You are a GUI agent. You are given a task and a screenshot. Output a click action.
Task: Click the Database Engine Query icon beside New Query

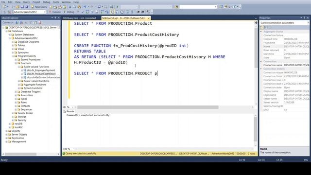click(x=51, y=7)
